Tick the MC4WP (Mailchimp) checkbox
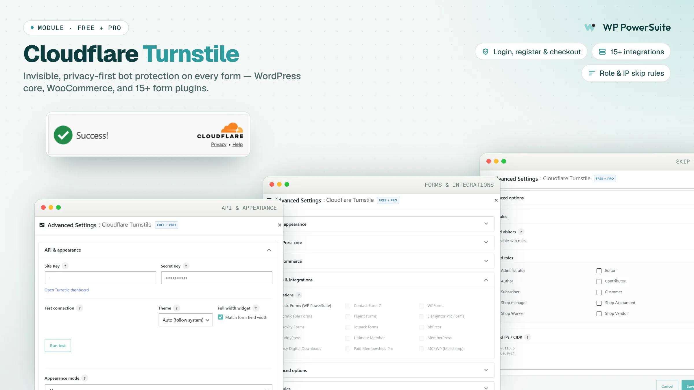The height and width of the screenshot is (390, 694). [421, 349]
